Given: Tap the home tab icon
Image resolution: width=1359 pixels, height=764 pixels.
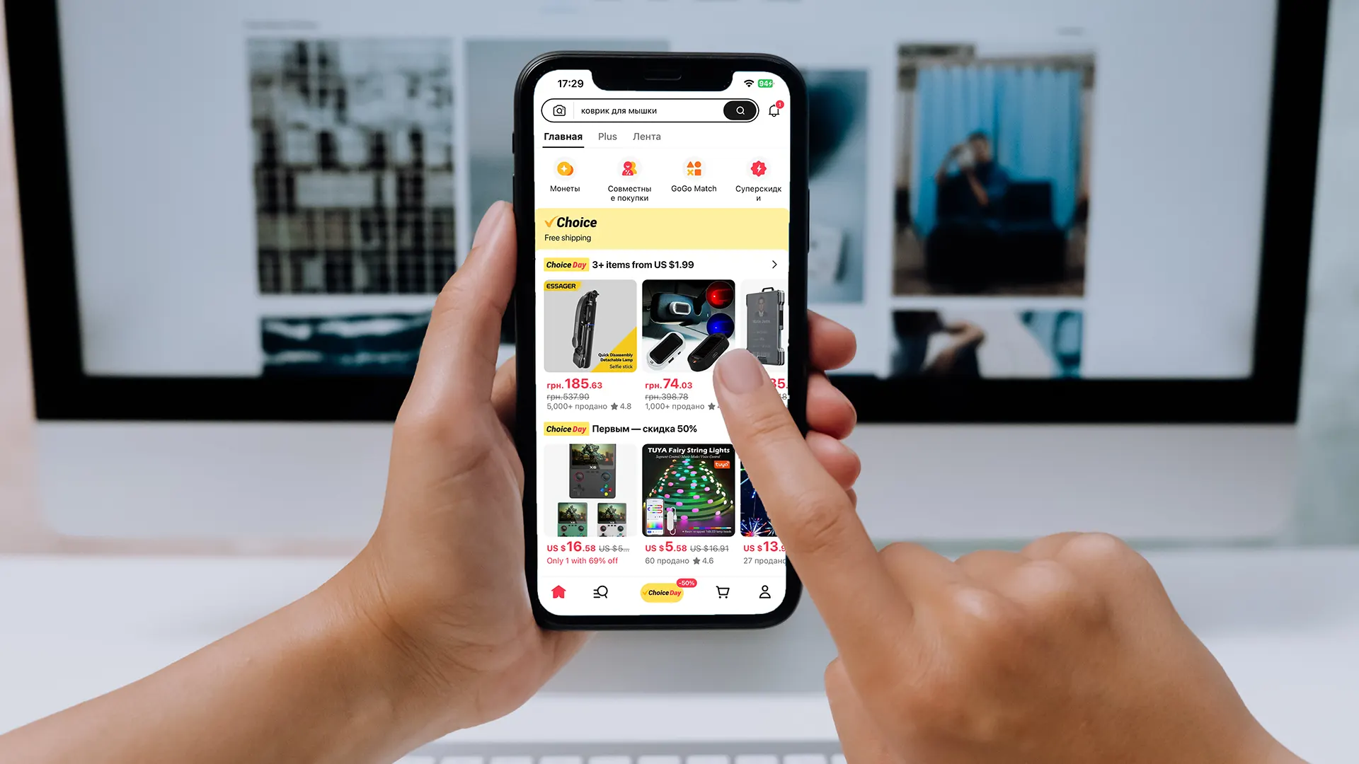Looking at the screenshot, I should 558,591.
